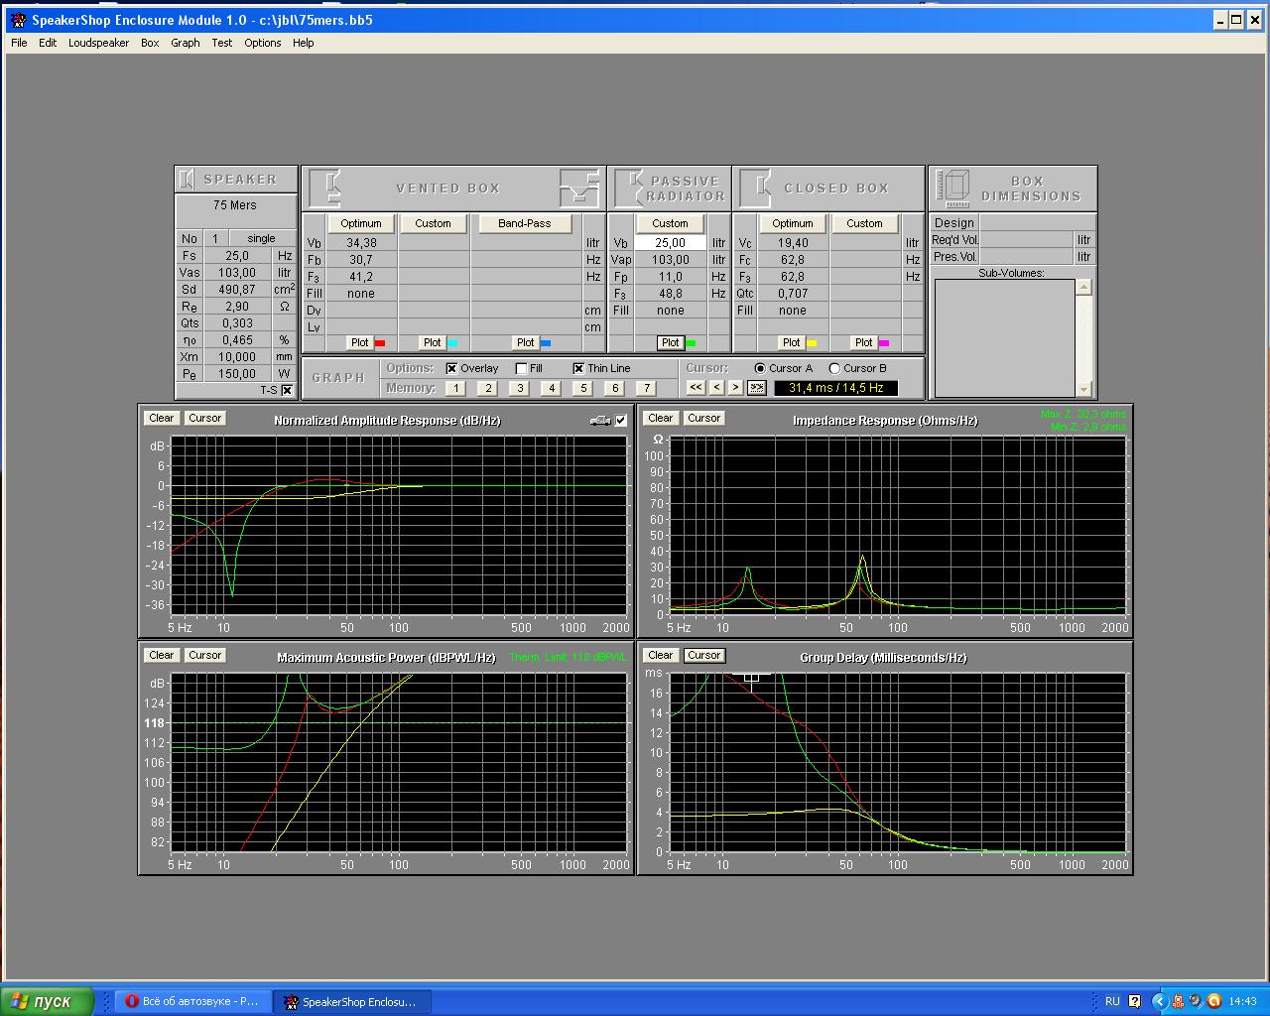Click the car icon on Amplitude Response graph
1270x1016 pixels.
pos(600,421)
